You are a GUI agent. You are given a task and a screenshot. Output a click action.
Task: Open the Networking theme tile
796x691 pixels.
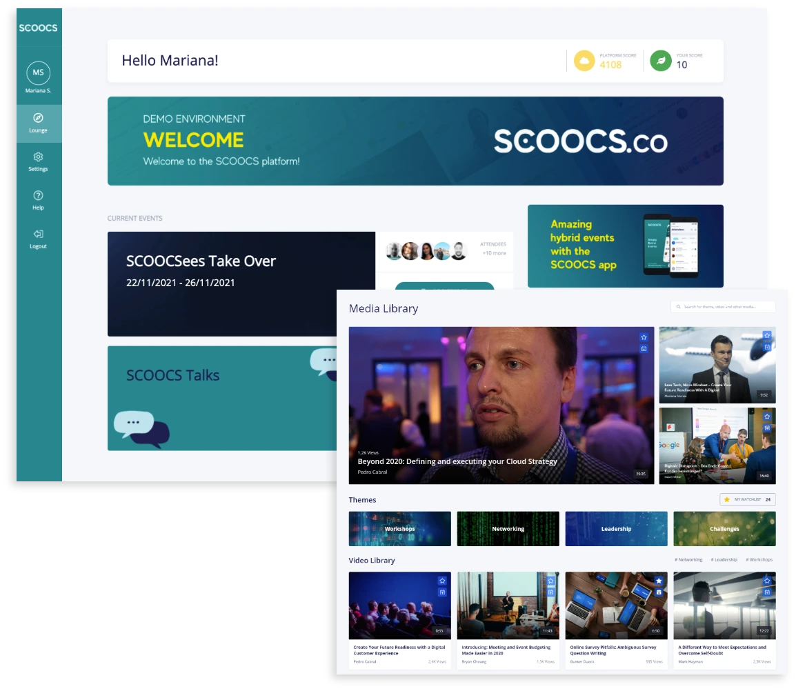point(508,528)
